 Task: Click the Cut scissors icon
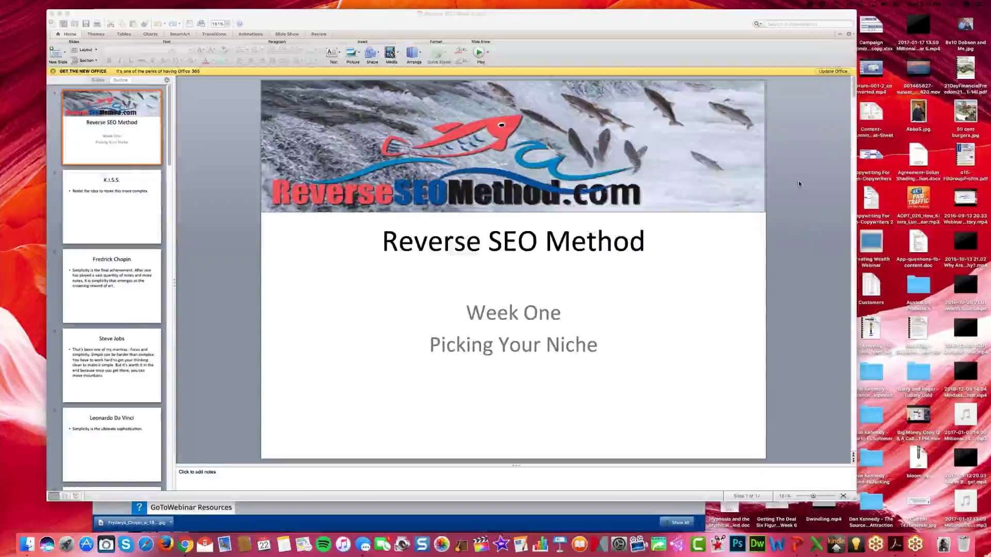pyautogui.click(x=110, y=24)
